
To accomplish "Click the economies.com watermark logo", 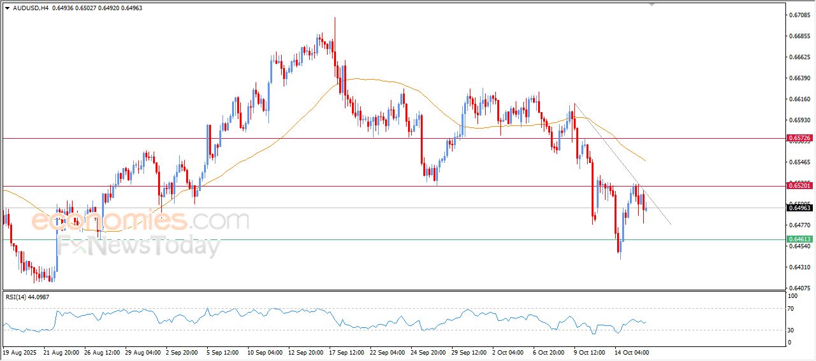I will point(140,221).
